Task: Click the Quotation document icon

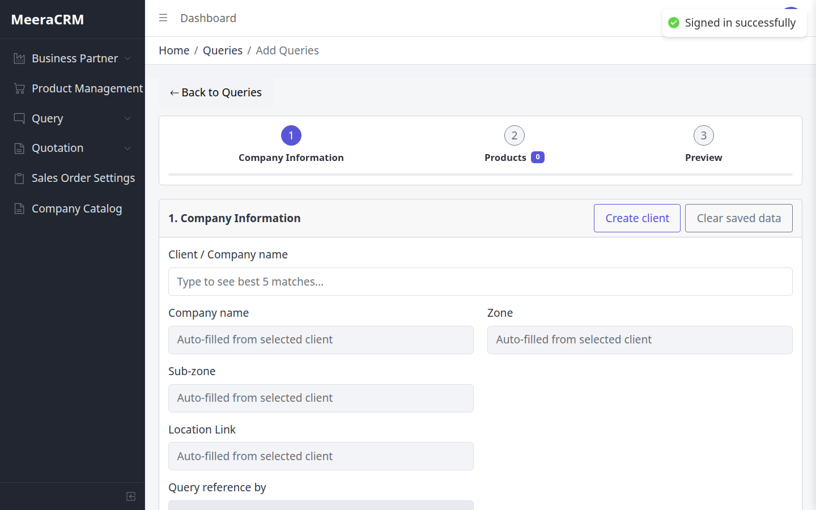Action: coord(19,148)
